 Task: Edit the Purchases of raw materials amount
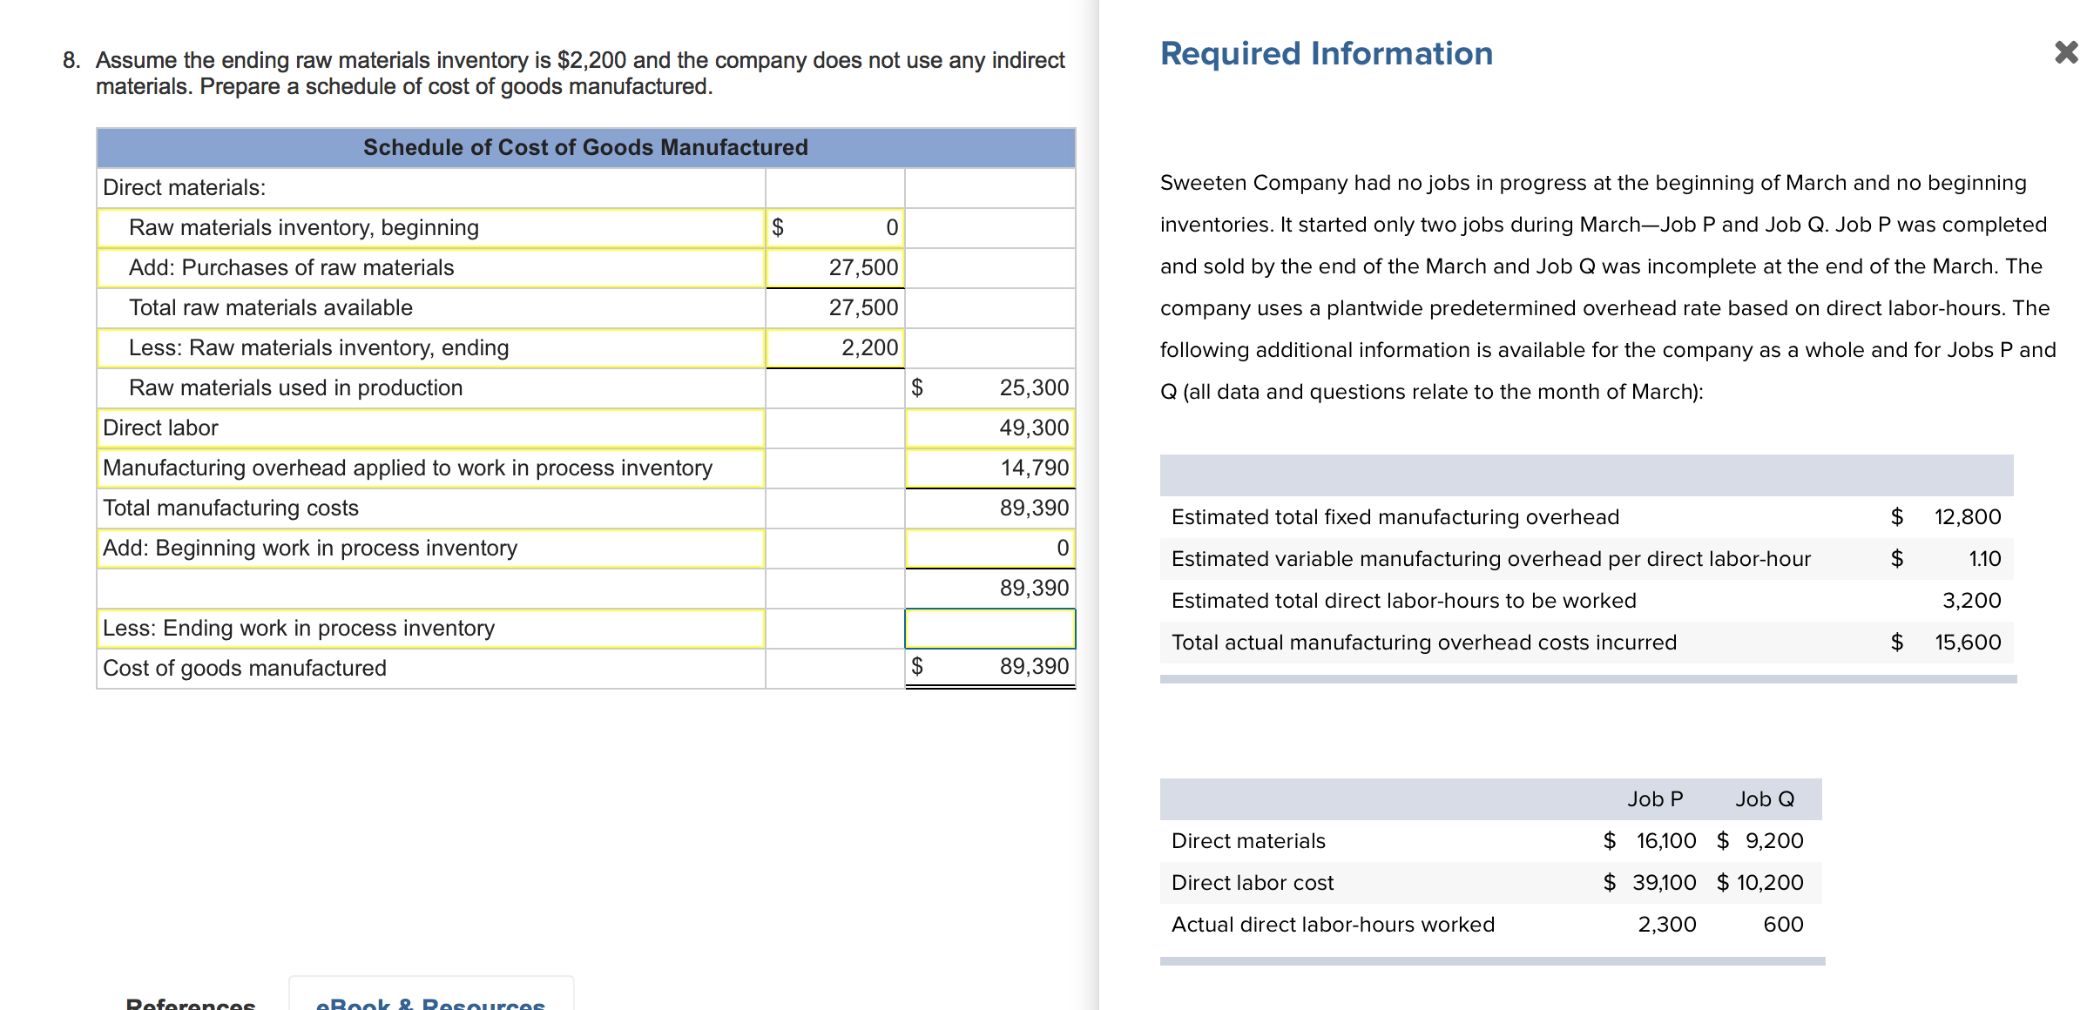coord(834,268)
